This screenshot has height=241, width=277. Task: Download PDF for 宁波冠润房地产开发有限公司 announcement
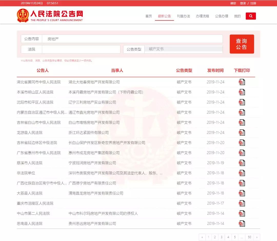[241, 163]
